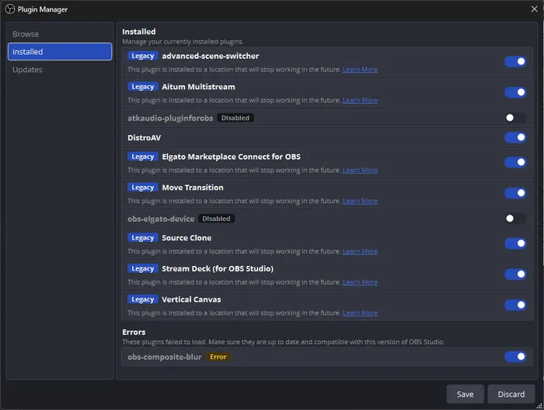Viewport: 544px width, 410px height.
Task: Select the Installed section in the sidebar
Action: 60,52
